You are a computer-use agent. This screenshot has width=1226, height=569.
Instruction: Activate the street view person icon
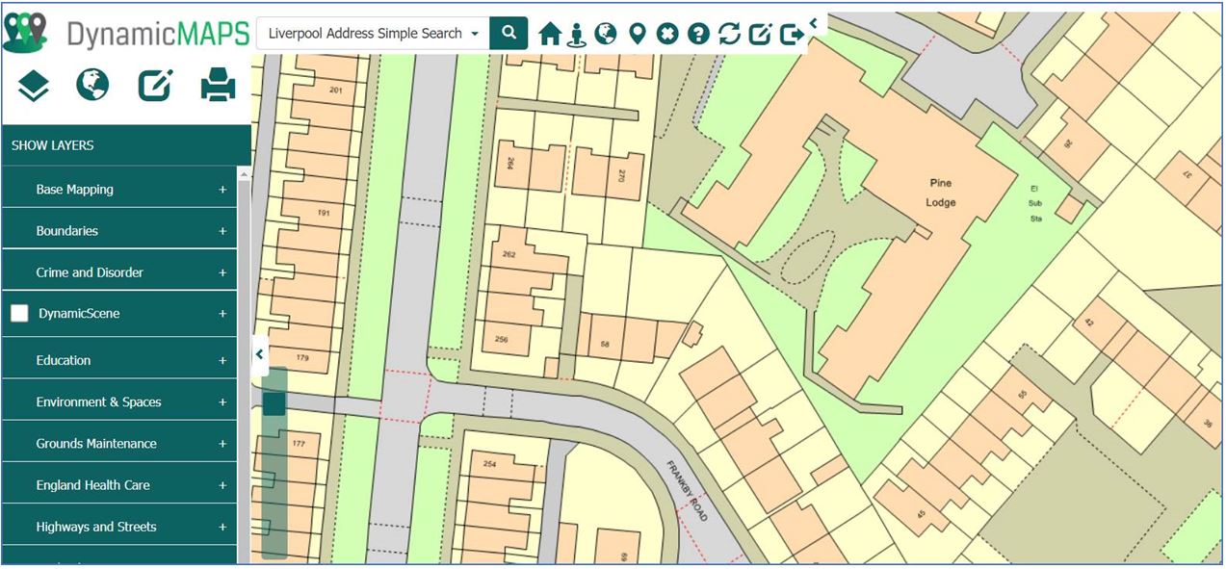click(577, 35)
